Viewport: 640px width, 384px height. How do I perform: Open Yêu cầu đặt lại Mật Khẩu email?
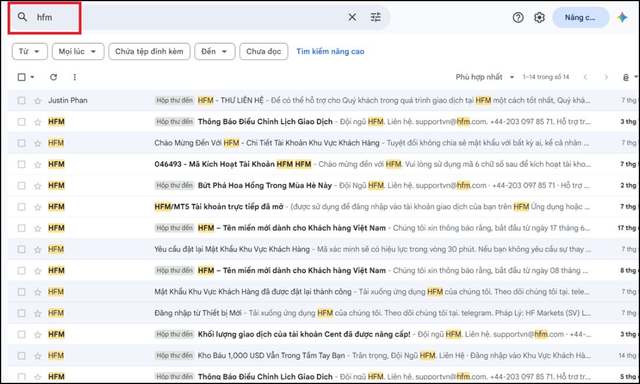point(322,250)
